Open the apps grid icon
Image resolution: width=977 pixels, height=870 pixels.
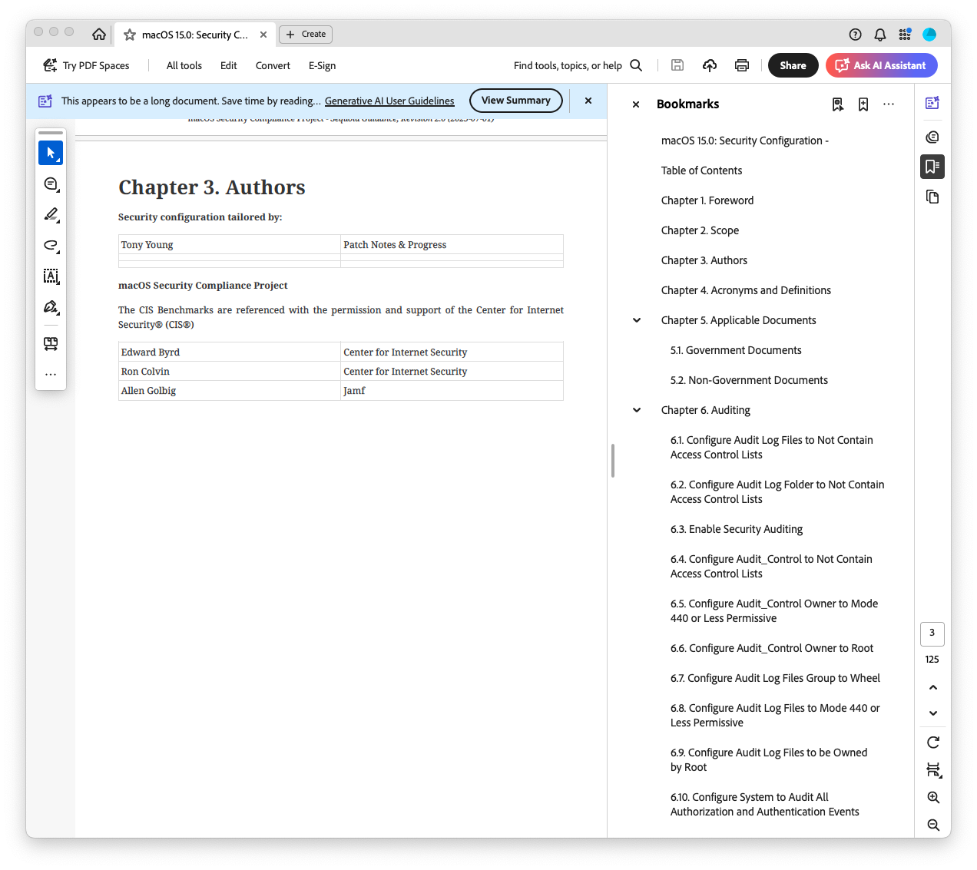905,35
